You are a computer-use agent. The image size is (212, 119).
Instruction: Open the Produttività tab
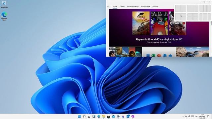pos(145,6)
